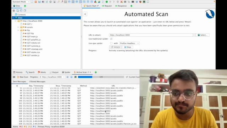Click the active scan progress bar
The image size is (227, 128).
tap(101, 77)
